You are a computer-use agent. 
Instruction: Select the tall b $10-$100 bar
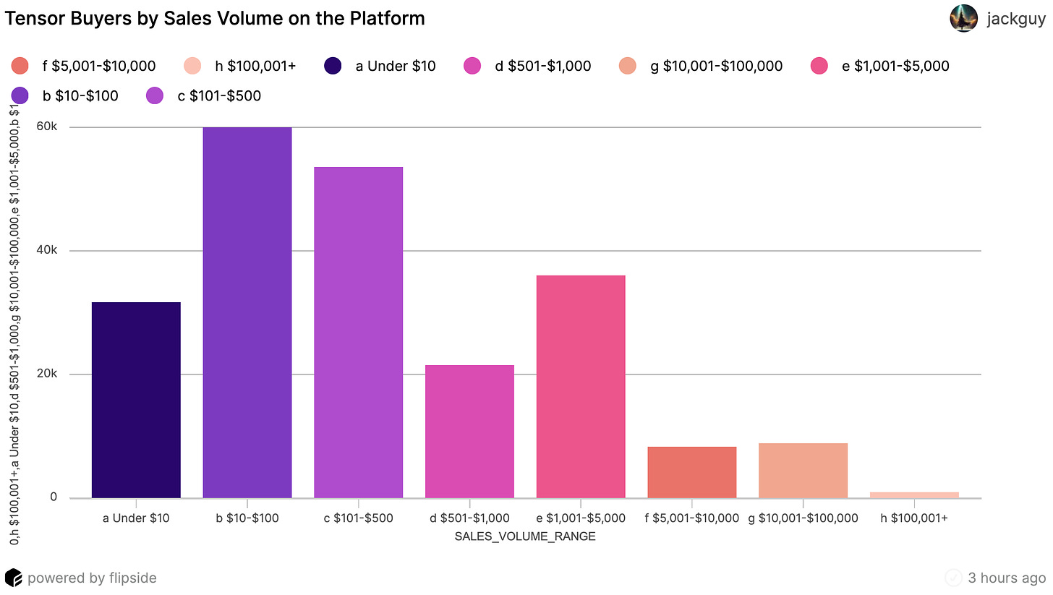tap(247, 312)
